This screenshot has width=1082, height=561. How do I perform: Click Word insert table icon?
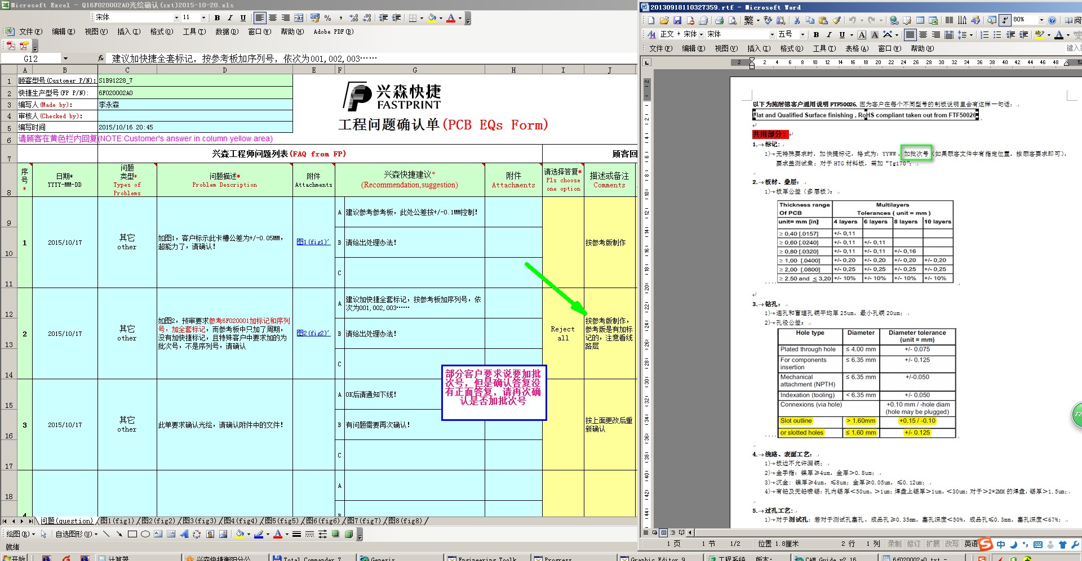(x=920, y=20)
